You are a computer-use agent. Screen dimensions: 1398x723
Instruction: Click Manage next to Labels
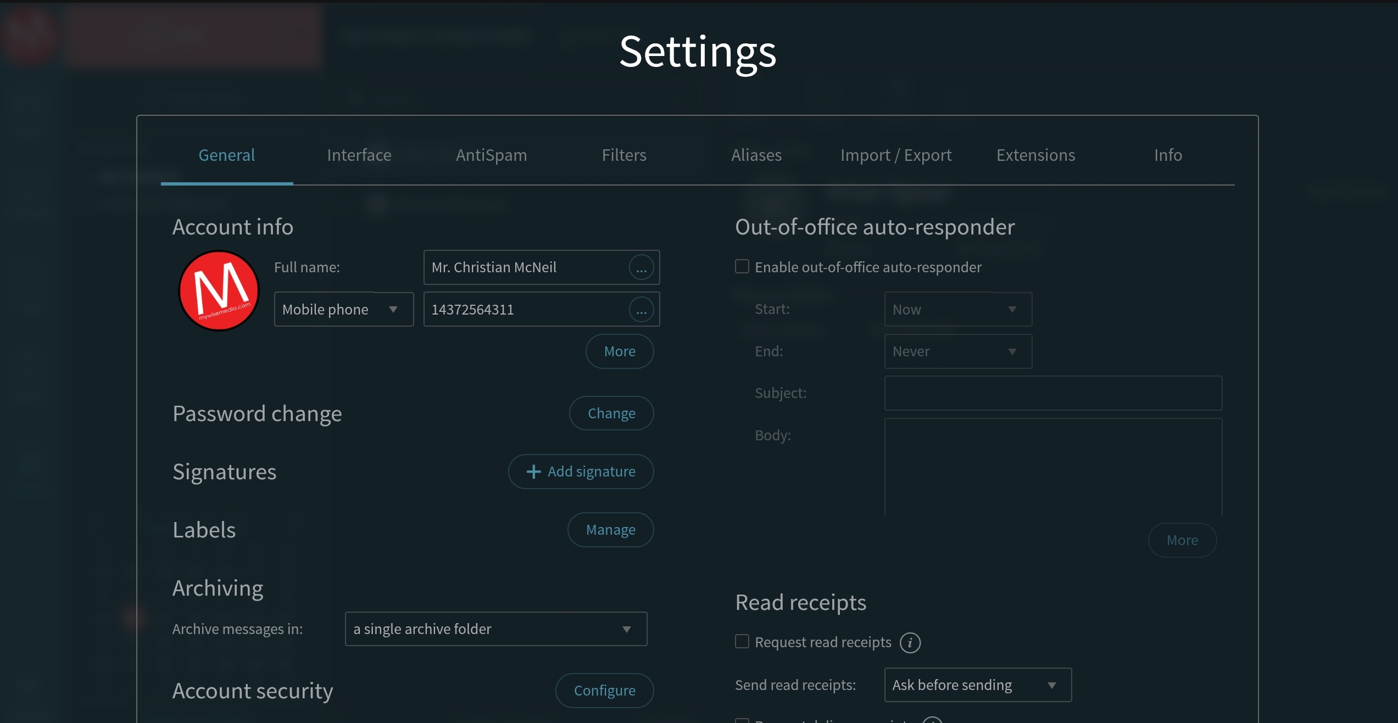[x=610, y=529]
